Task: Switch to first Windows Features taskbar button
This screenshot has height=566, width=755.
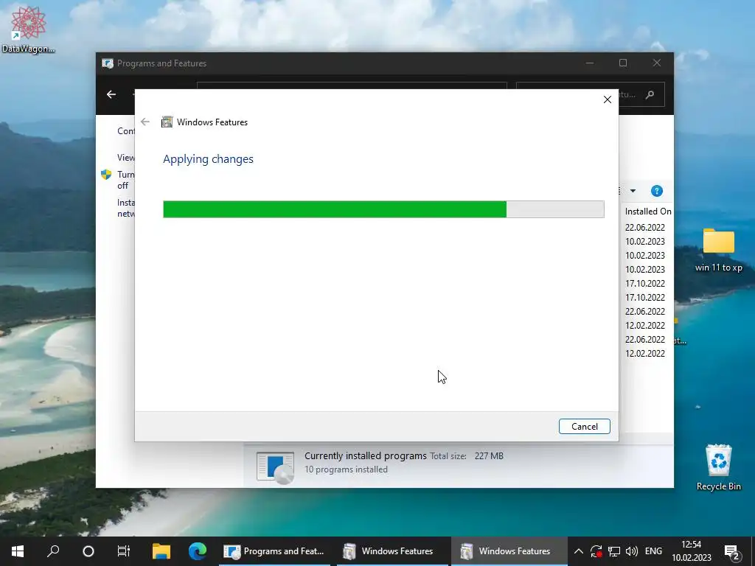Action: coord(392,551)
